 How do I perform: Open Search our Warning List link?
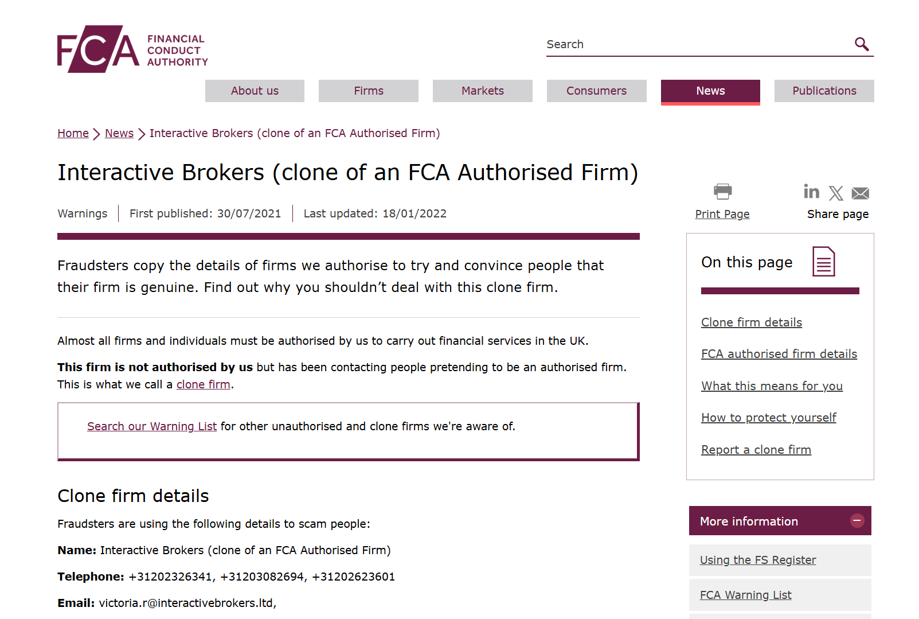(152, 426)
